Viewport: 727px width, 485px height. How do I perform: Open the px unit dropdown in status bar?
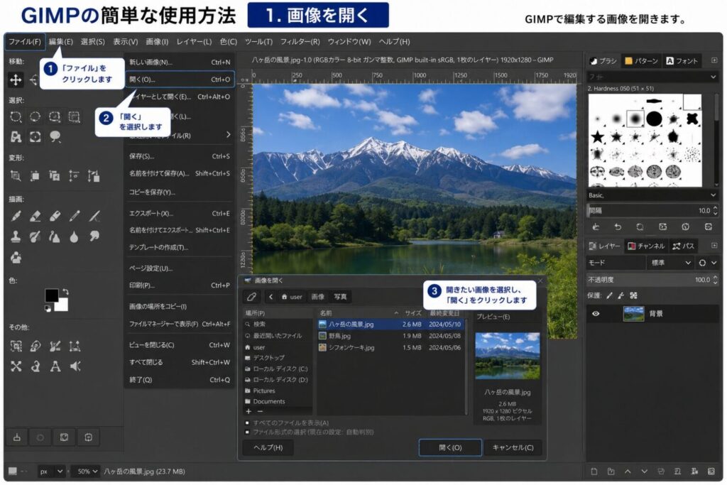(x=51, y=472)
